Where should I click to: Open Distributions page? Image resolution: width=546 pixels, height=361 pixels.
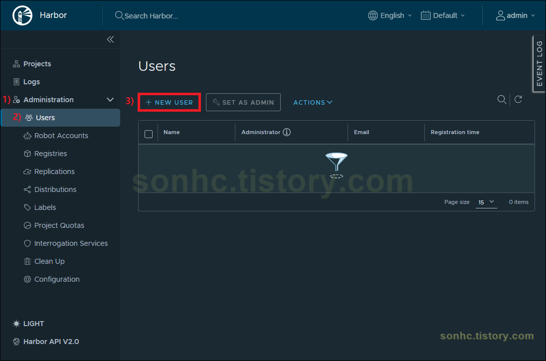pos(55,189)
